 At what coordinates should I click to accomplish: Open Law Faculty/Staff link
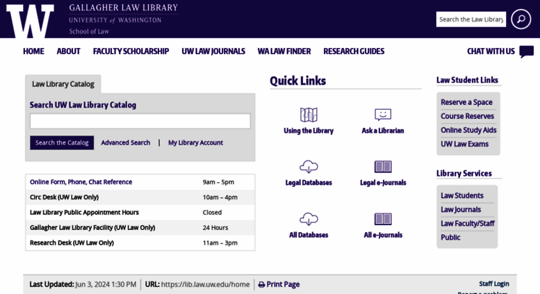coord(468,223)
